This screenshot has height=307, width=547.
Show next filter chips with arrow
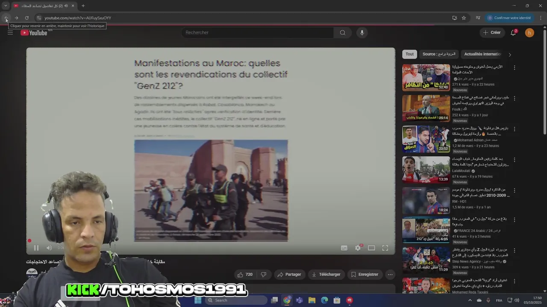click(x=509, y=55)
